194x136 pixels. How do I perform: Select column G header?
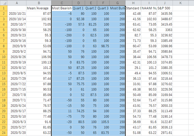pos(118,3)
